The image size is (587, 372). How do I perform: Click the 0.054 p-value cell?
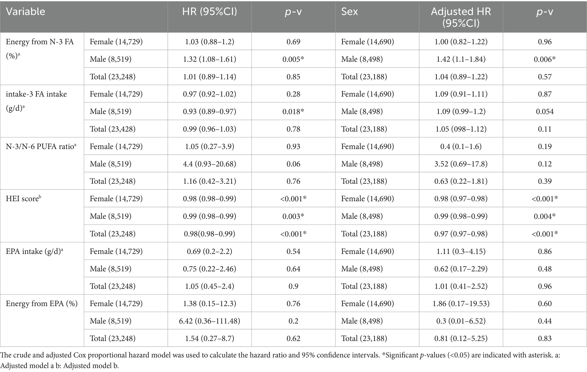pyautogui.click(x=545, y=111)
